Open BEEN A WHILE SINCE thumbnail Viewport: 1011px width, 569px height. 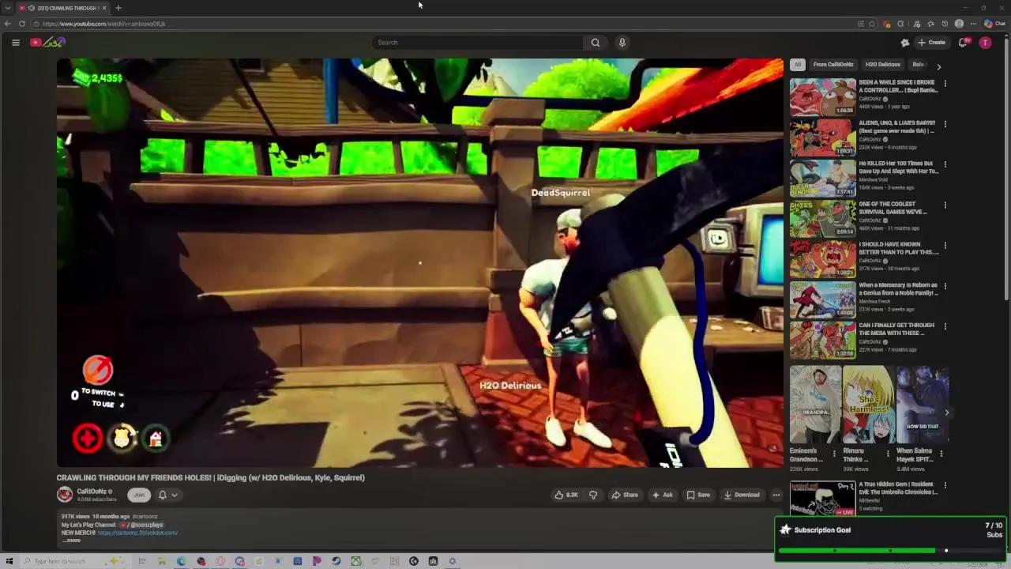pyautogui.click(x=822, y=96)
